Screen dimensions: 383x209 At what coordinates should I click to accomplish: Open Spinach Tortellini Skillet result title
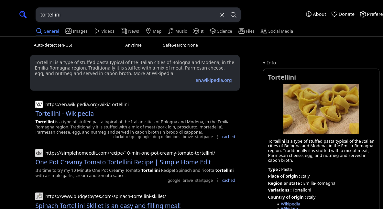108,205
